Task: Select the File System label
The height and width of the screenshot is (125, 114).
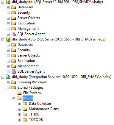Action: (x=32, y=93)
